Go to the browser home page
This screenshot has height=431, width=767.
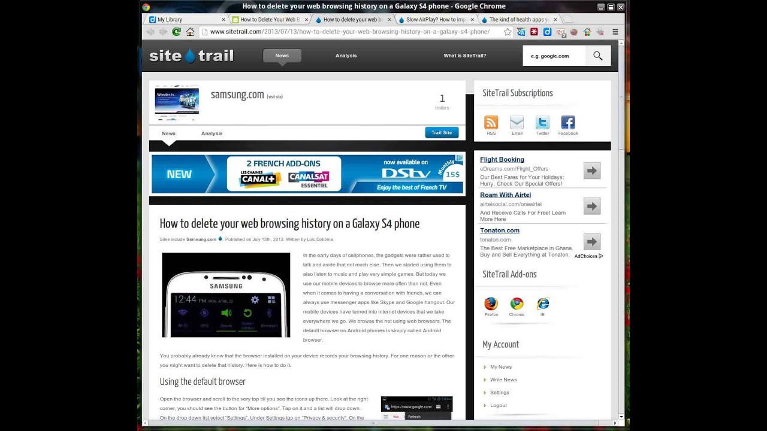[x=190, y=32]
